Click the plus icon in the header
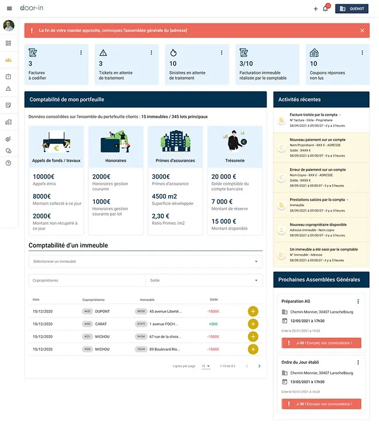379x424 pixels. tap(316, 9)
